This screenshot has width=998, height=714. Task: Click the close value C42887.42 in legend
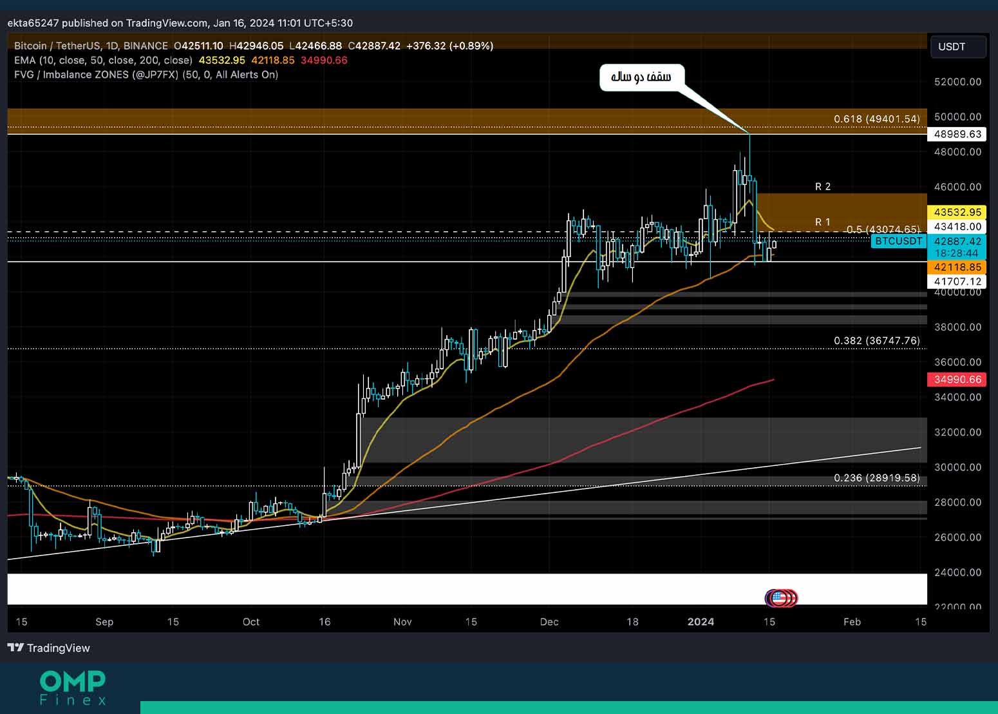(x=374, y=46)
